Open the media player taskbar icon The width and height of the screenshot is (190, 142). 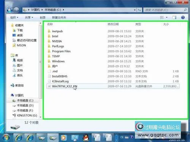click(63, 138)
